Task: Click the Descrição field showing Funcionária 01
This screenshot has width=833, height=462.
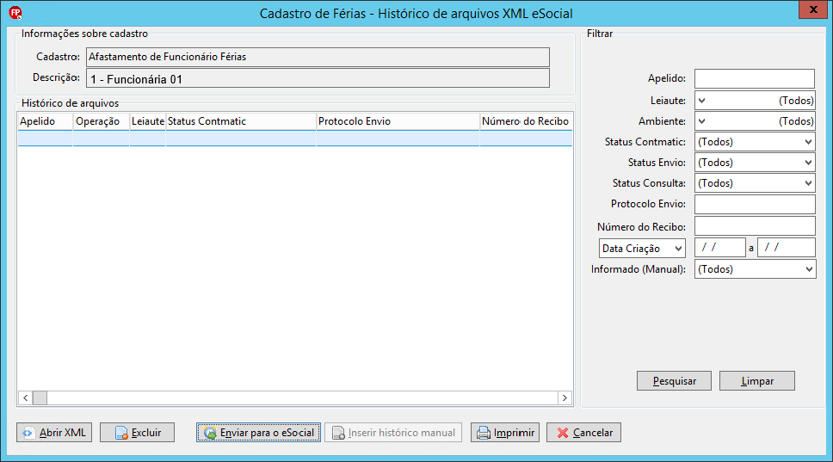Action: coord(318,78)
